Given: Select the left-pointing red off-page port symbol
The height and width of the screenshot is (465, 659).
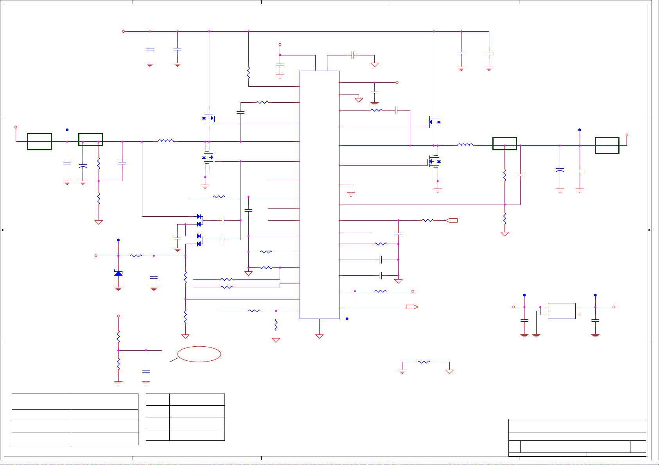Looking at the screenshot, I should pyautogui.click(x=451, y=220).
